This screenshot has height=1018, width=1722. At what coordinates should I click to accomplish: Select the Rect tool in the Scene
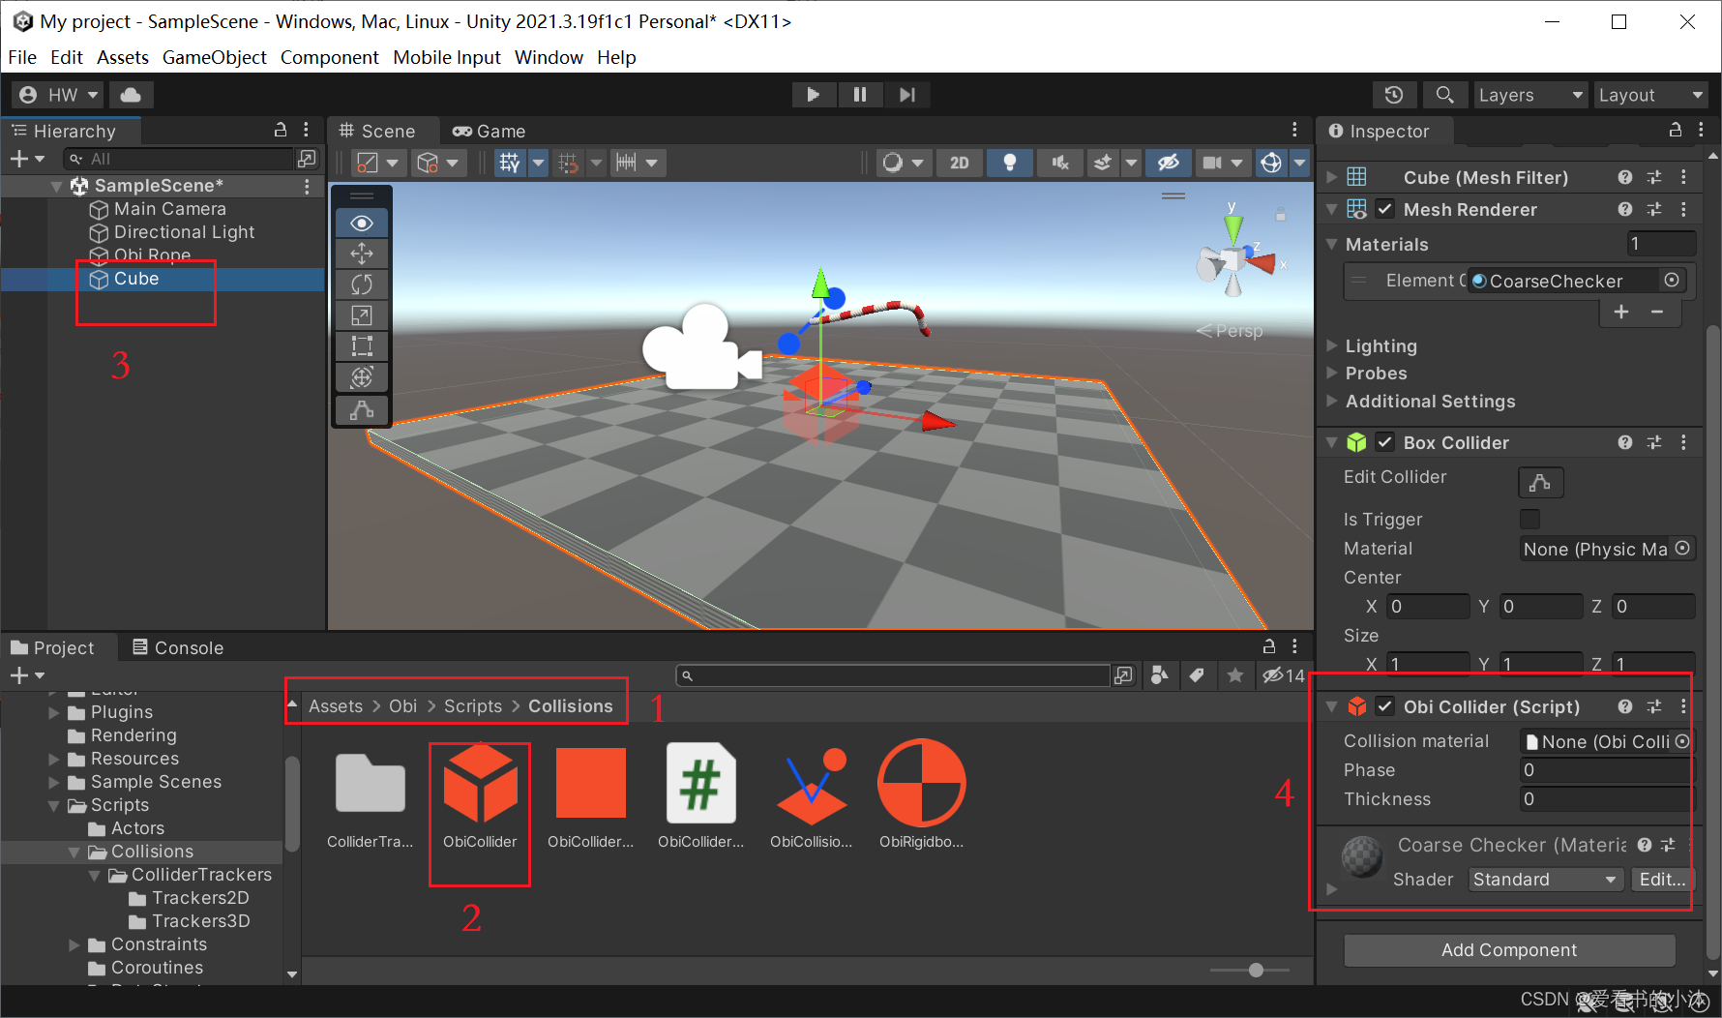tap(362, 346)
